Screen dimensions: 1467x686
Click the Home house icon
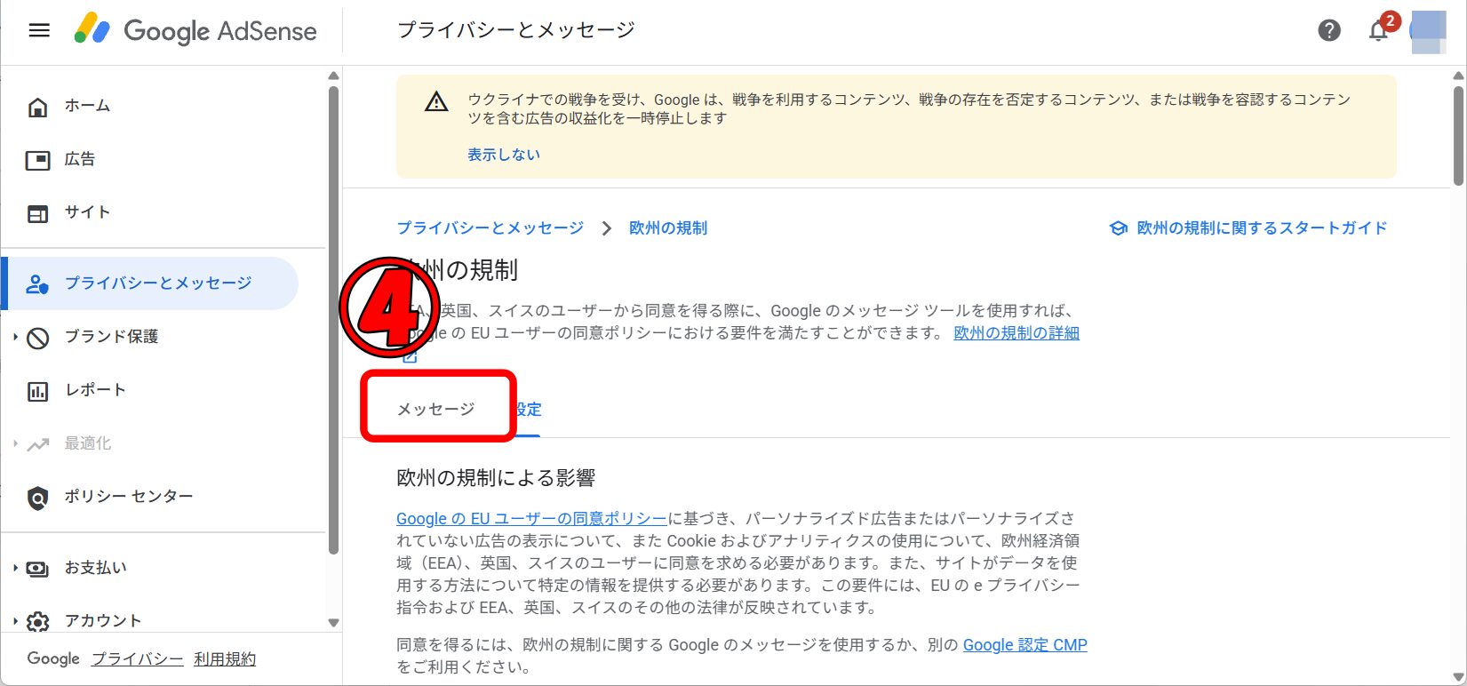pyautogui.click(x=37, y=108)
